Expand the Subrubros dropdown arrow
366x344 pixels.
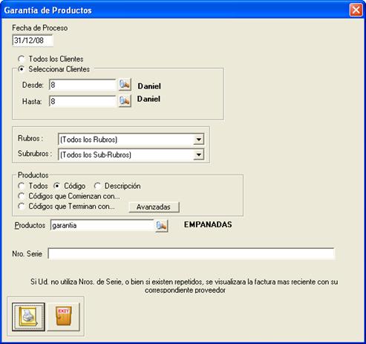tap(198, 155)
